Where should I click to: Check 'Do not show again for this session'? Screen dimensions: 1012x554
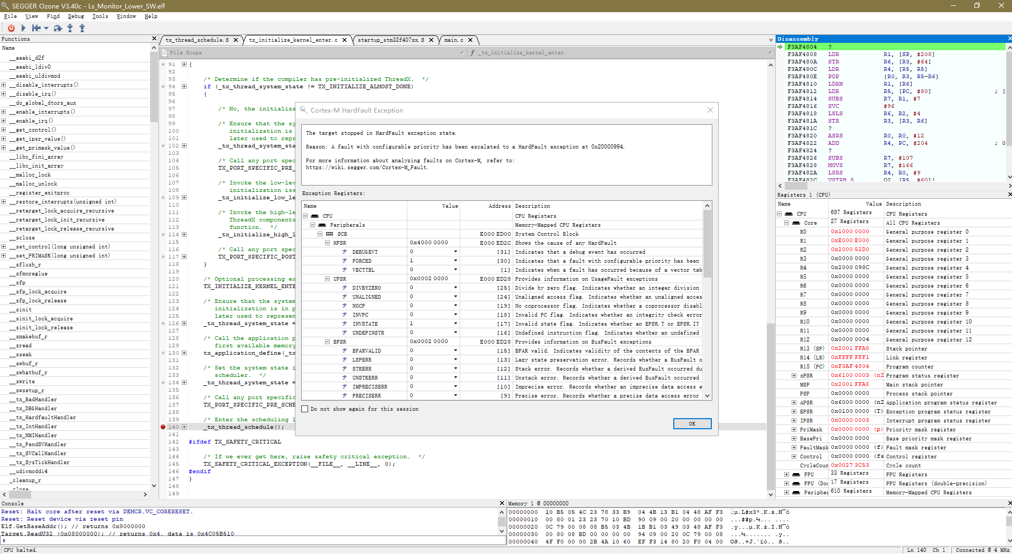tap(305, 409)
